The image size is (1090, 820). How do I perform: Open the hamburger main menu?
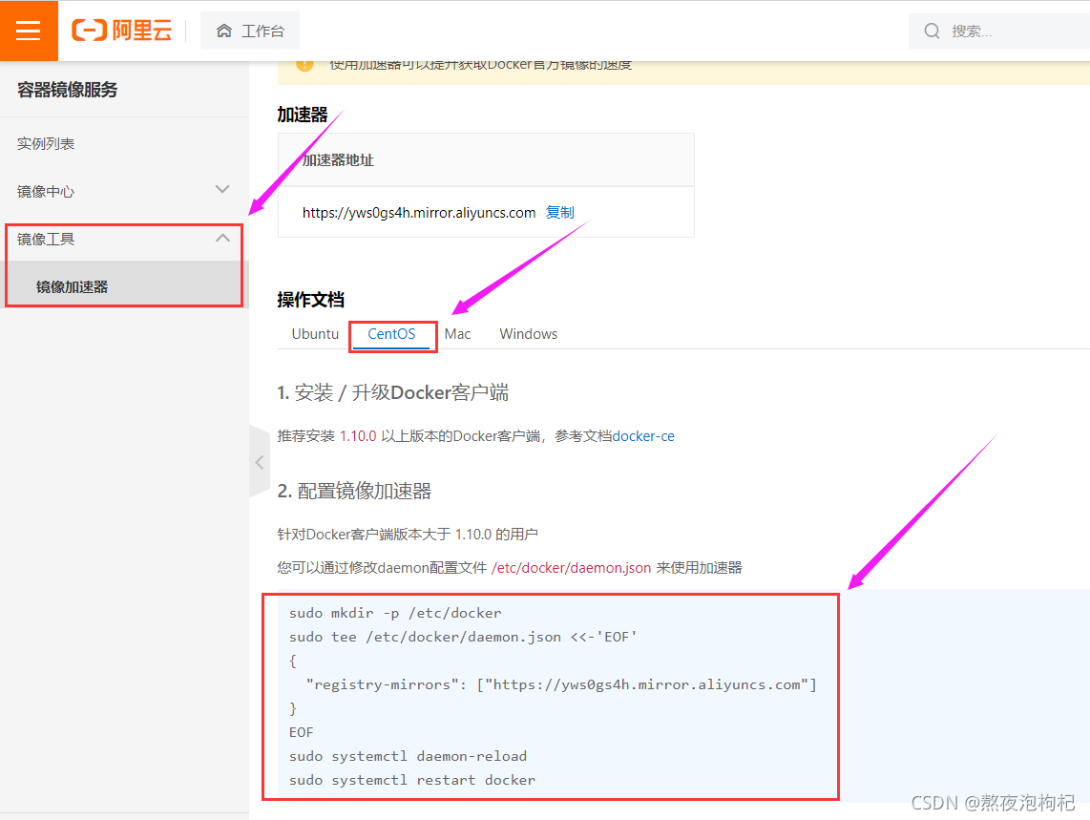29,31
